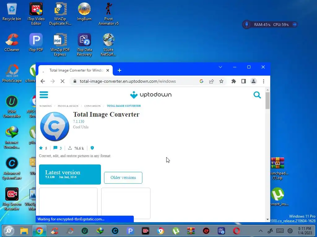Open Internet Download Manager desktop icon
The image size is (317, 237).
tap(12, 137)
